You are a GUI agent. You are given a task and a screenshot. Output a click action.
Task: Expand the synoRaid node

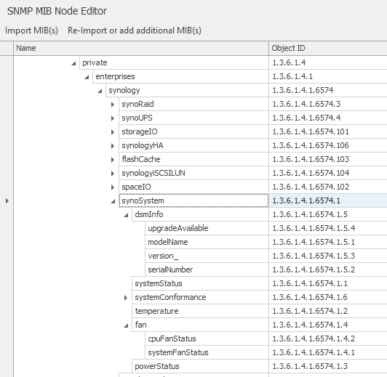[113, 105]
